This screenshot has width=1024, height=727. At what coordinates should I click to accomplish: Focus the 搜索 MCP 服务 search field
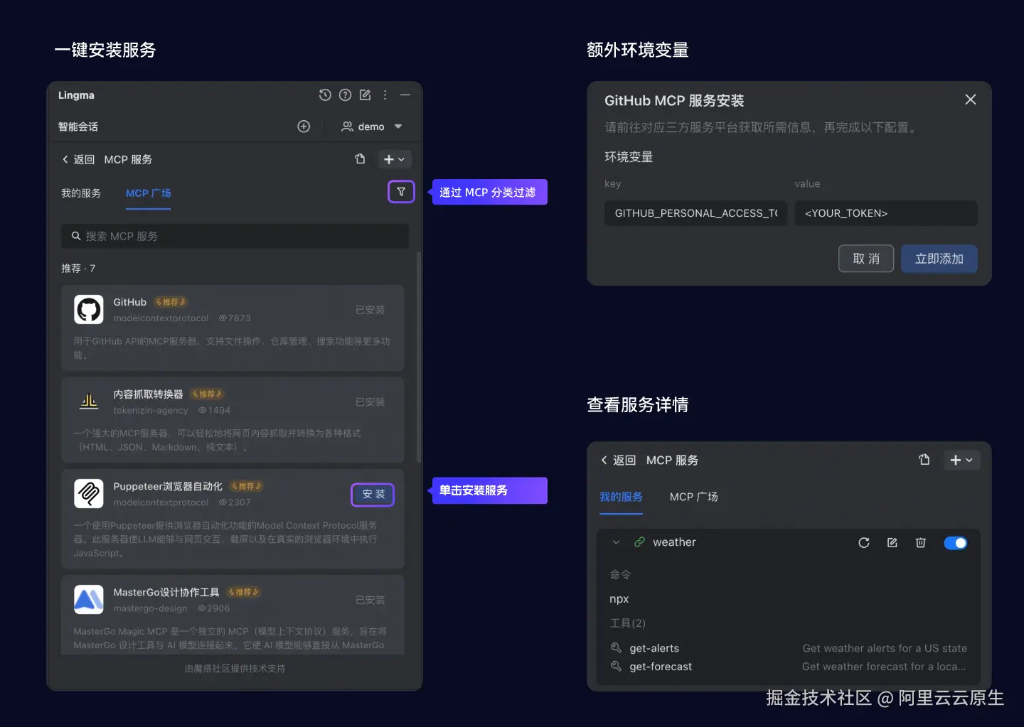(235, 236)
